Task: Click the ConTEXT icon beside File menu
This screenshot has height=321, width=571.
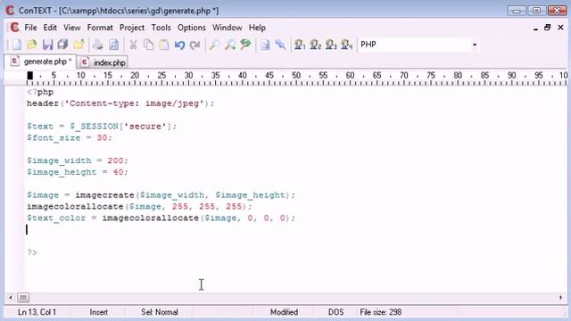Action: pyautogui.click(x=14, y=28)
